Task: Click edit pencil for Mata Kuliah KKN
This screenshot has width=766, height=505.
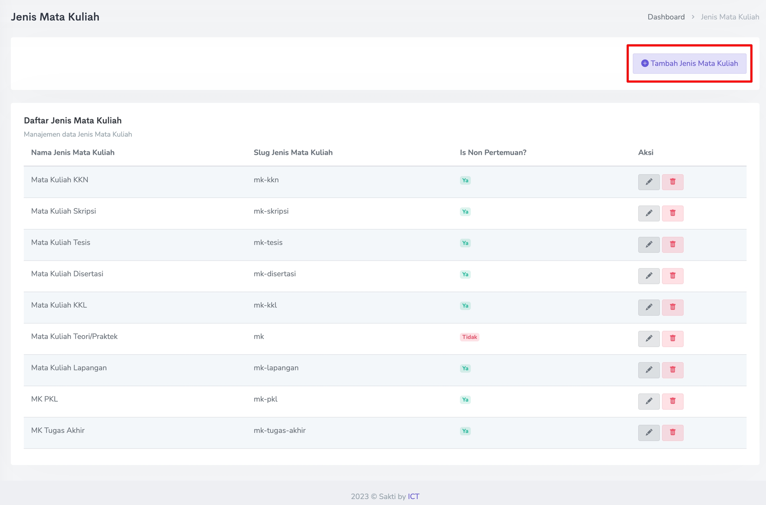Action: pyautogui.click(x=649, y=182)
